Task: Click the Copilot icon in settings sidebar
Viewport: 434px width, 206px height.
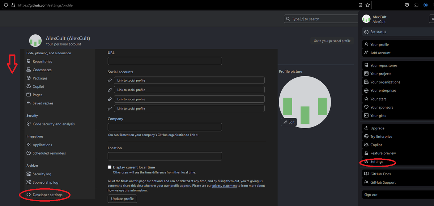Action: 29,86
